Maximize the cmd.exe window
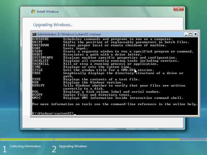 tap(191, 34)
